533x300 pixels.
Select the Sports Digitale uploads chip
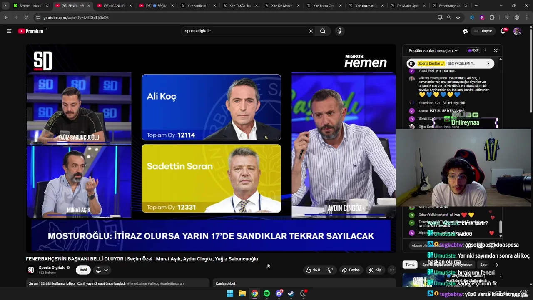click(447, 265)
